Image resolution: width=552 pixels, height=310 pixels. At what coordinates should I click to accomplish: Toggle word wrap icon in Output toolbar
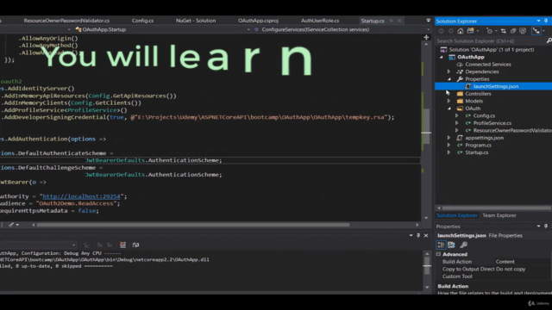pos(135,245)
